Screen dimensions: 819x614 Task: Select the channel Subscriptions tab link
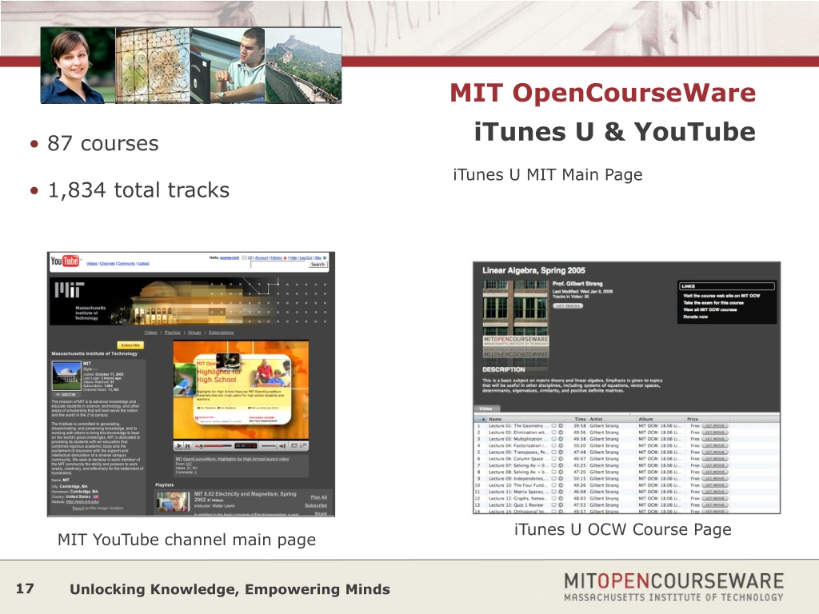click(221, 333)
